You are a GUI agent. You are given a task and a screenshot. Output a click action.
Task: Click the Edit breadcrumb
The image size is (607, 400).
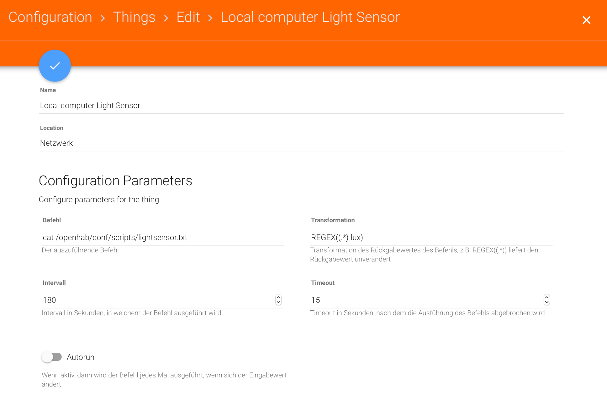point(188,17)
